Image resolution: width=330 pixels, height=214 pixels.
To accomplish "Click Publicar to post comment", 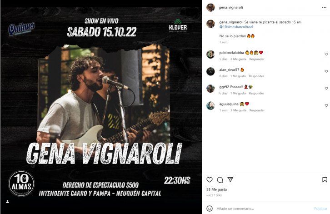I will (320, 209).
